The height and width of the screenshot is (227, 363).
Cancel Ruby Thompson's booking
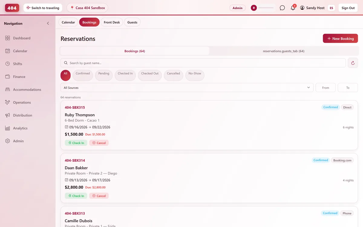pyautogui.click(x=99, y=143)
